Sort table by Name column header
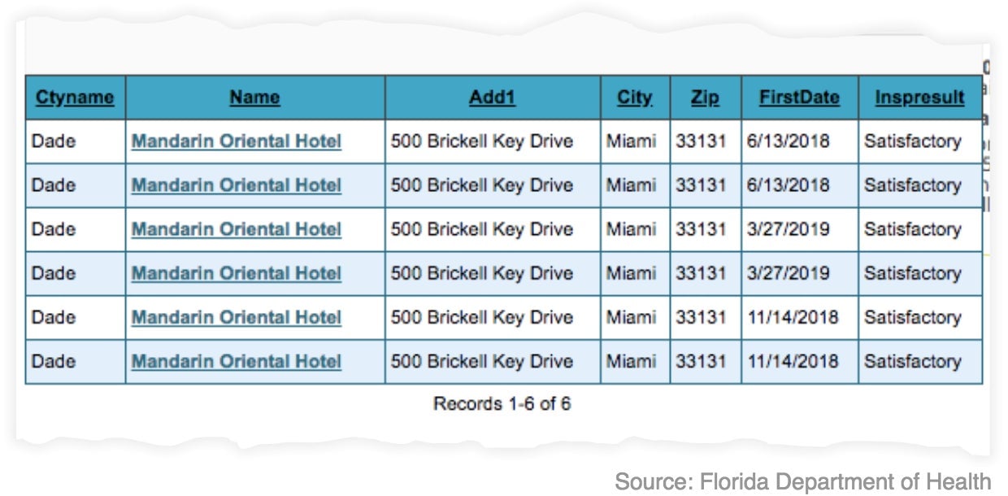 254,98
